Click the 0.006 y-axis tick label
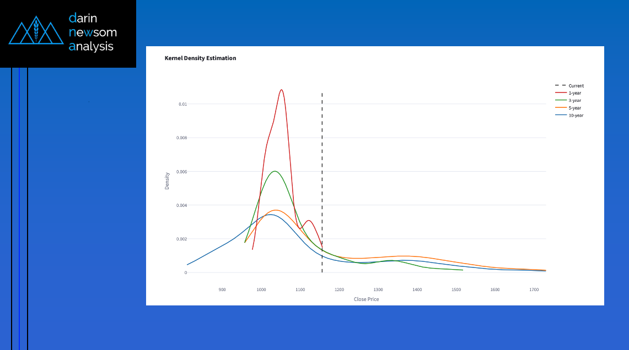Viewport: 629px width, 350px height. click(181, 172)
